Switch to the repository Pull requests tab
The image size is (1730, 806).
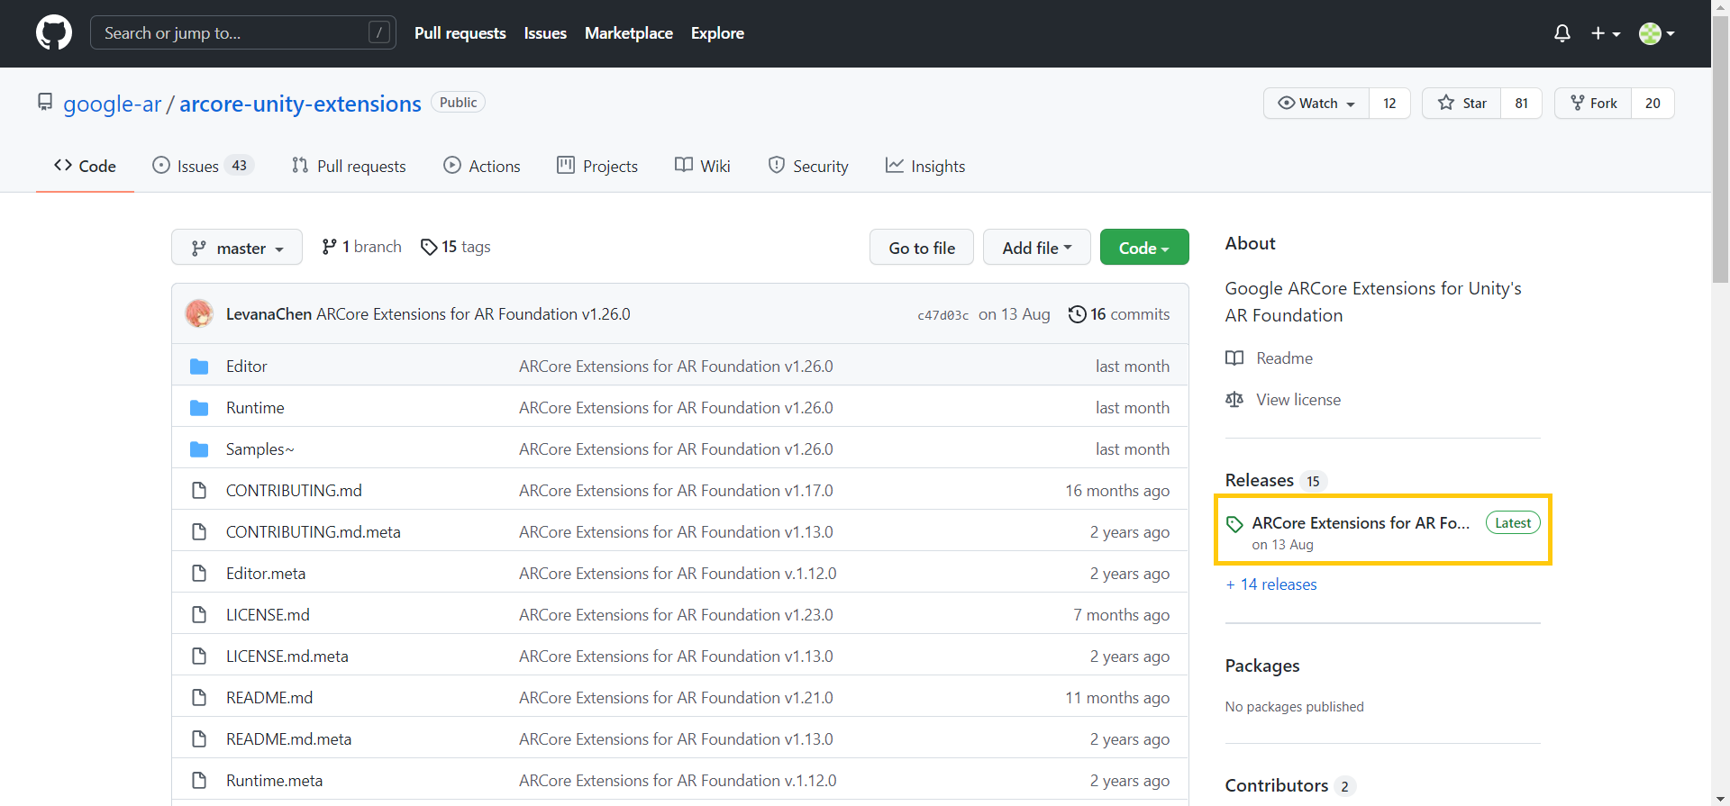pyautogui.click(x=349, y=166)
